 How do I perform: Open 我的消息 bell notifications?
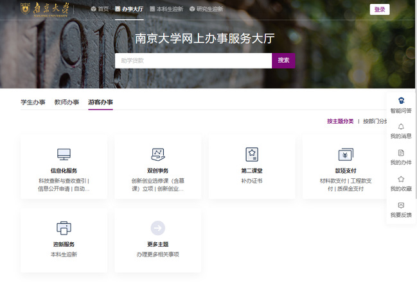pyautogui.click(x=401, y=127)
